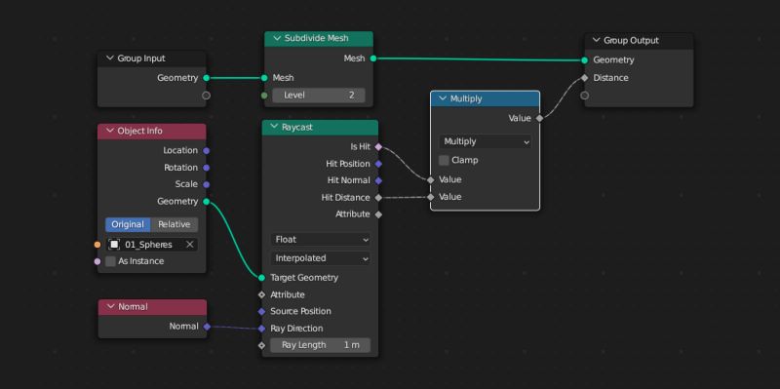
Task: Collapse the Multiply node
Action: pos(443,98)
